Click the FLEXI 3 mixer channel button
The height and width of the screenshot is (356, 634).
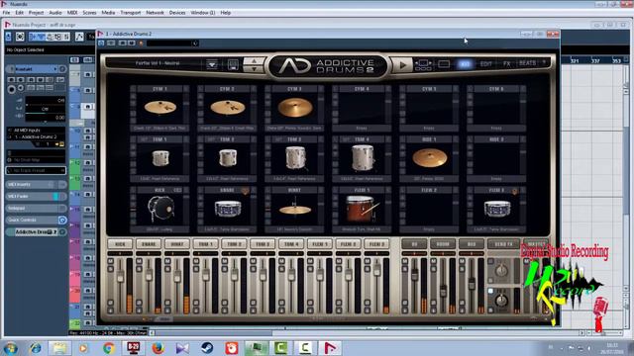376,244
